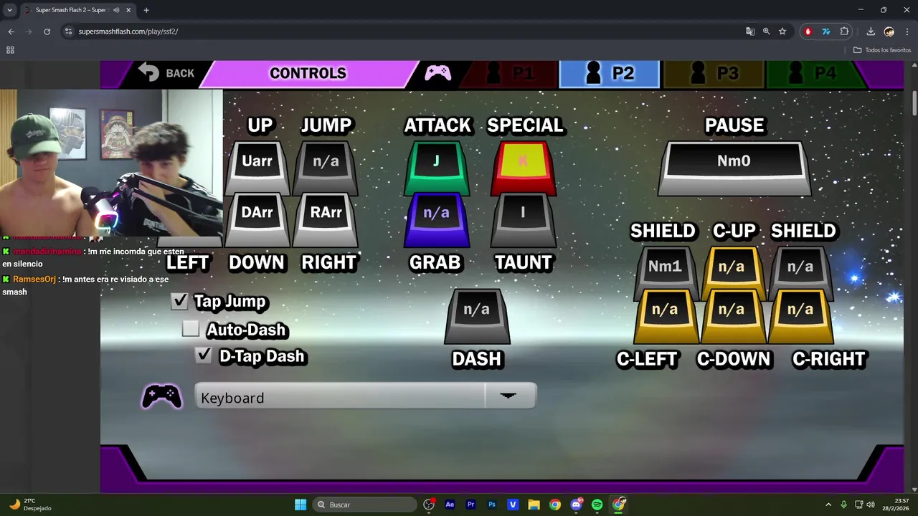Open Spotify from the taskbar
This screenshot has height=516, width=918.
coord(597,505)
